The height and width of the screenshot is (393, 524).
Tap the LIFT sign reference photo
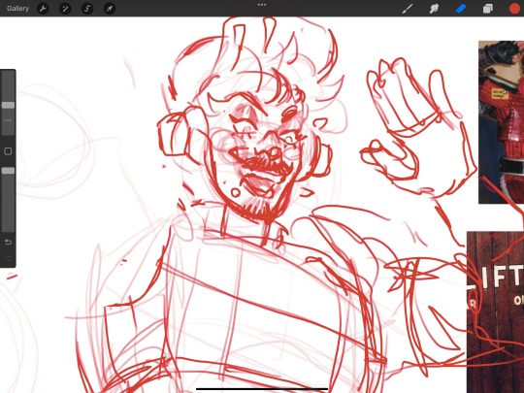tap(495, 311)
